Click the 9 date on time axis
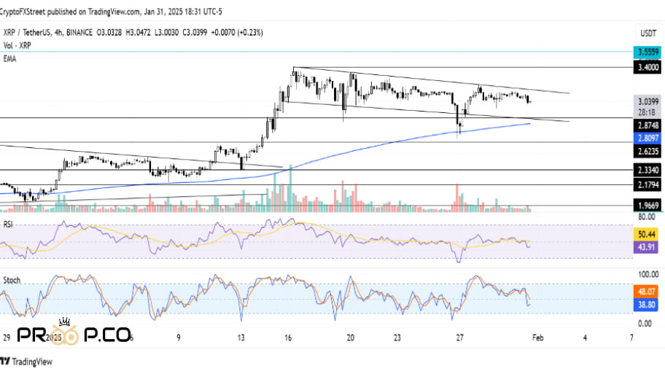665x374 pixels. [179, 338]
